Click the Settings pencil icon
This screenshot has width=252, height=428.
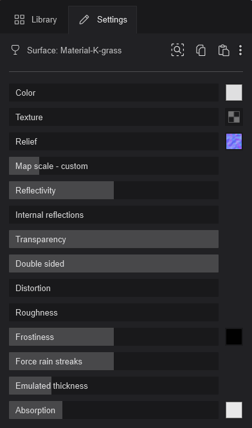point(84,20)
